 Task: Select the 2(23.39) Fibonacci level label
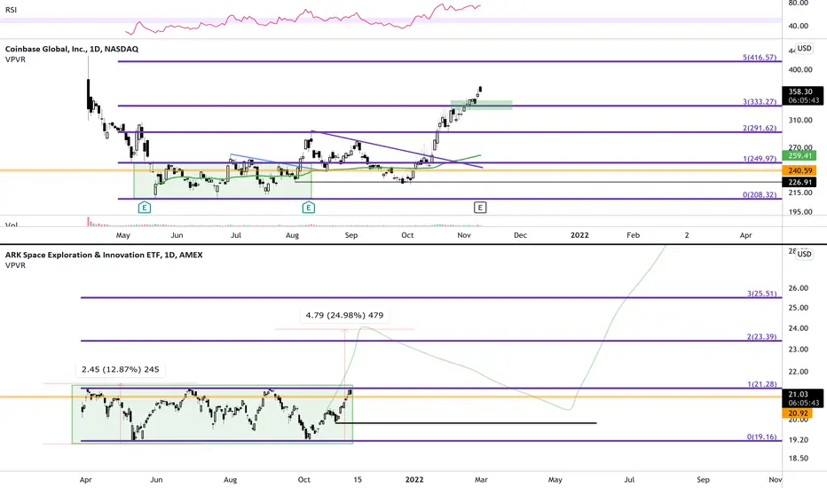(x=761, y=336)
